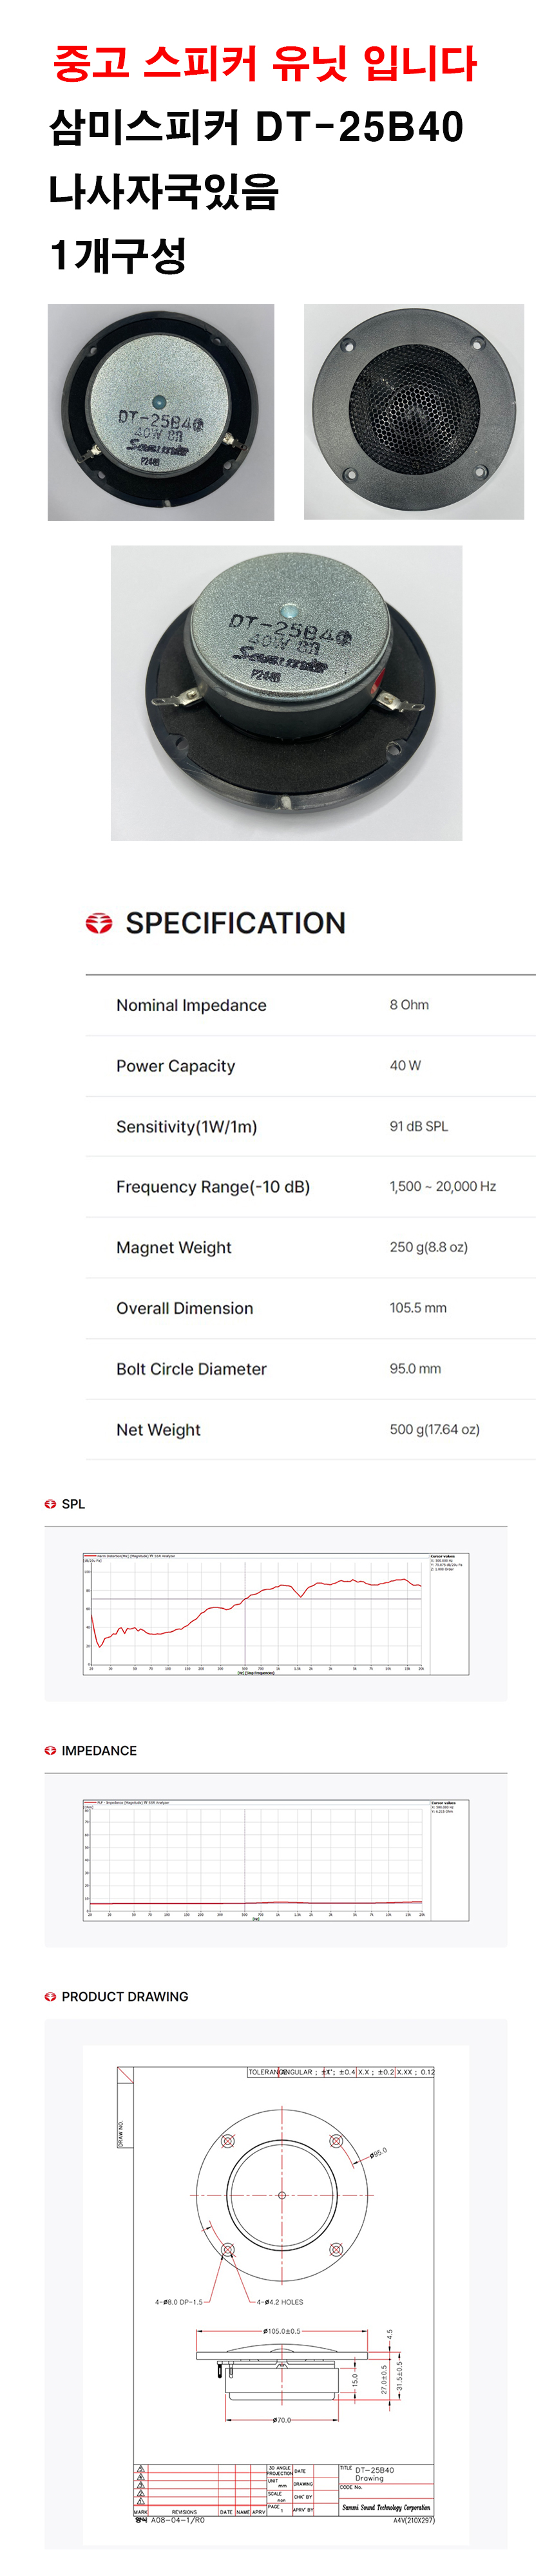Click the '1,500 ~ 20,000 Hz' frequency value
This screenshot has height=2576, width=554.
tap(442, 1186)
